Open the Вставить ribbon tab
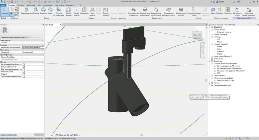This screenshot has height=140, width=259. pyautogui.click(x=21, y=5)
